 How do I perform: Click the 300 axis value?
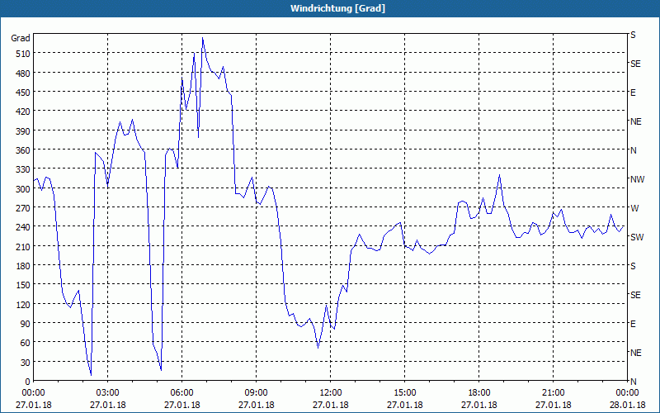tap(24, 189)
